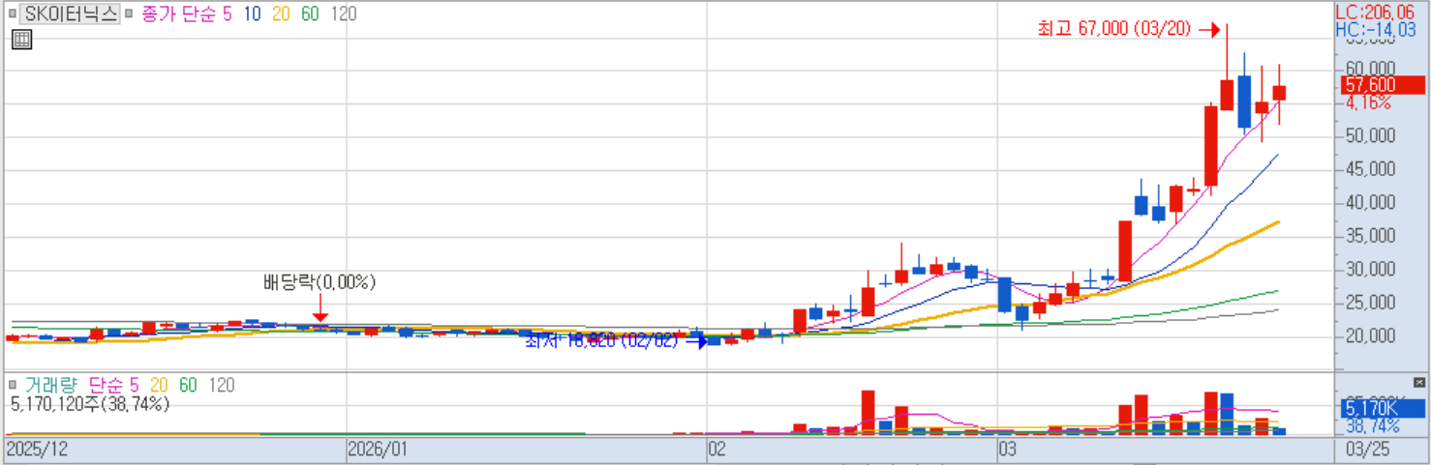
Task: Open the data table grid icon
Action: point(21,40)
